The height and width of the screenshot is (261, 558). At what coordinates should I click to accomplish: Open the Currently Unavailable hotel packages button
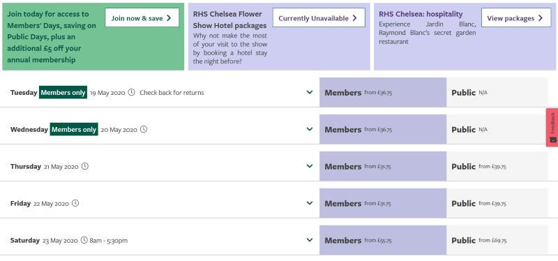click(x=319, y=18)
